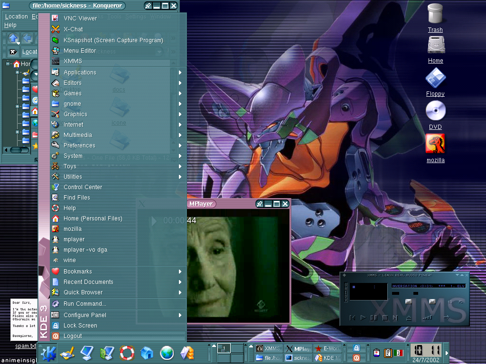Image resolution: width=486 pixels, height=364 pixels.
Task: Open the mail envelope panel icon
Action: coord(187,353)
